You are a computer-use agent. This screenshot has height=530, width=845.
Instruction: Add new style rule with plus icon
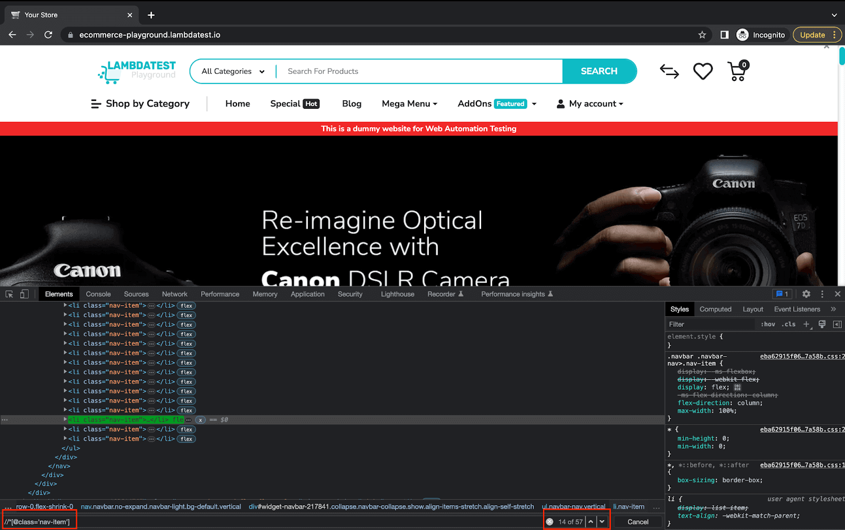pos(806,324)
